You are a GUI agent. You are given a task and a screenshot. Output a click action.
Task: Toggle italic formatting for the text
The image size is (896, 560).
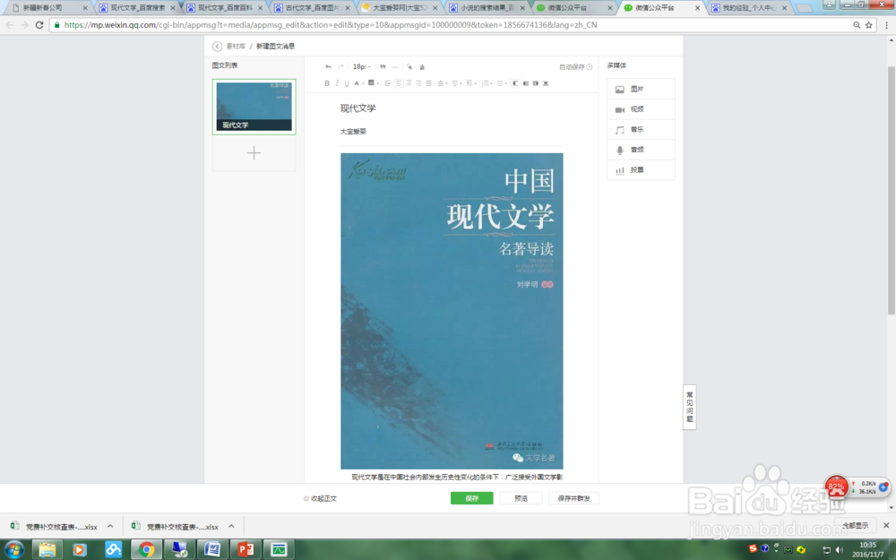point(338,82)
